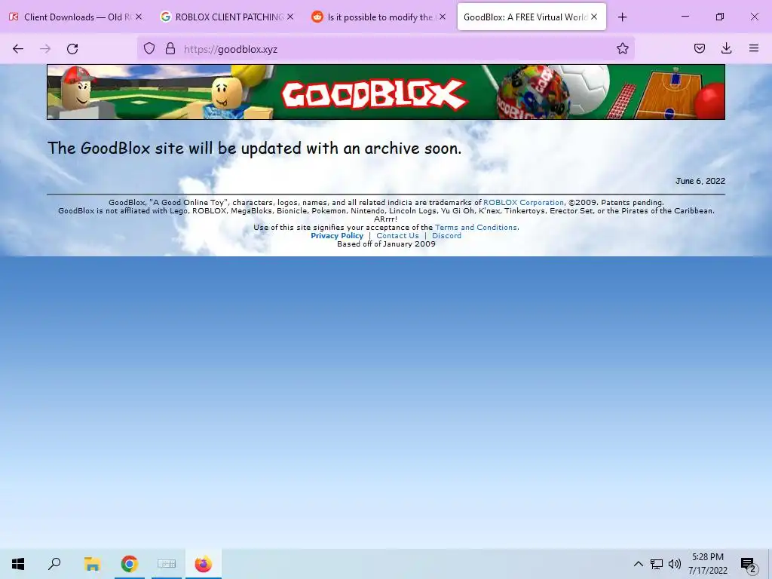Viewport: 772px width, 579px height.
Task: Open the Firefox downloads panel
Action: coord(726,48)
